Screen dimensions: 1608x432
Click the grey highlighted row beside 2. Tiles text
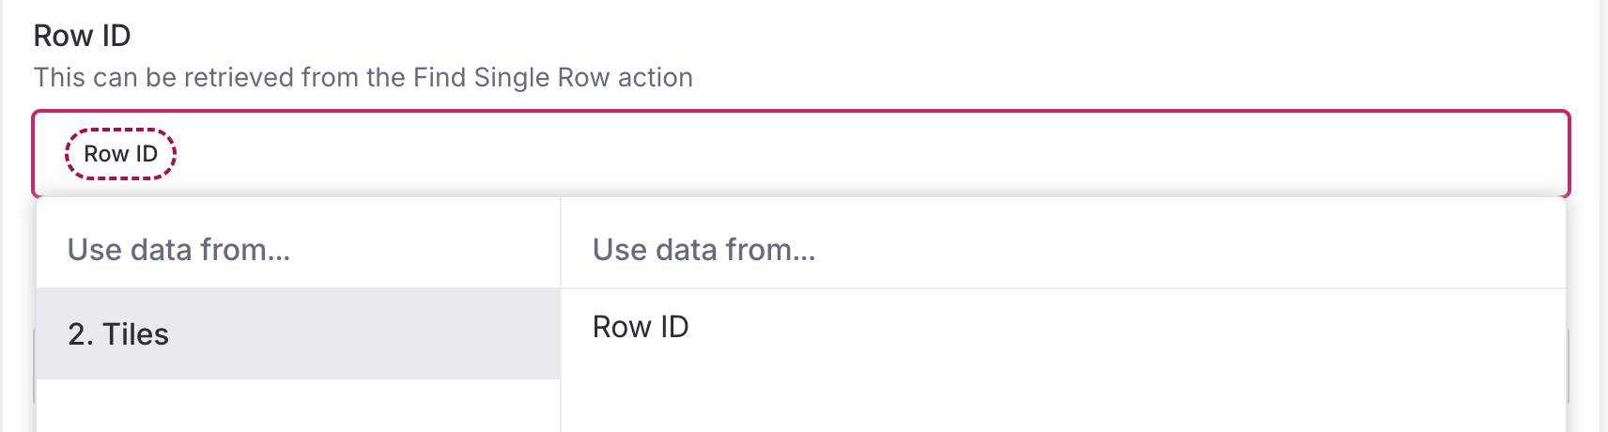pyautogui.click(x=376, y=334)
